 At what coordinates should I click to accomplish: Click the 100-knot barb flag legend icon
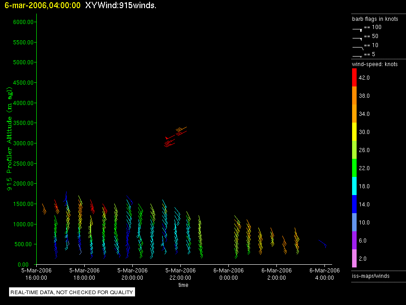tap(358, 29)
